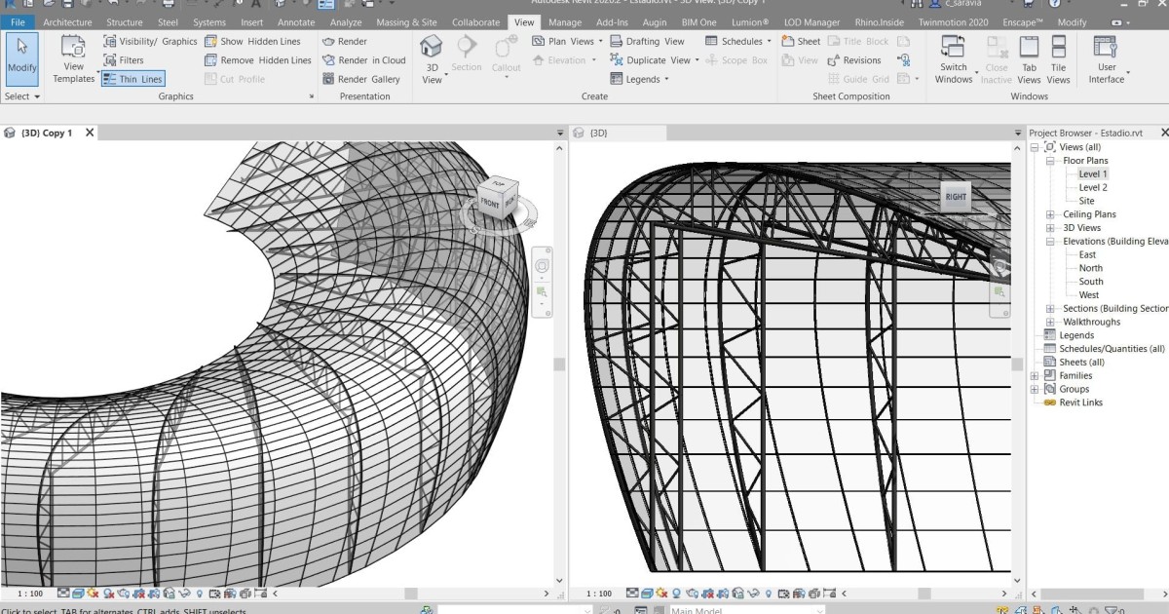Click the Callout tool
This screenshot has width=1169, height=614.
[x=506, y=54]
